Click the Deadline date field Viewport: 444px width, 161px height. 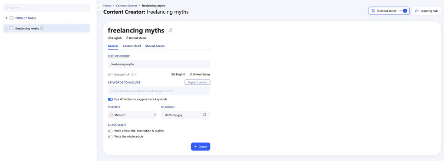[186, 115]
